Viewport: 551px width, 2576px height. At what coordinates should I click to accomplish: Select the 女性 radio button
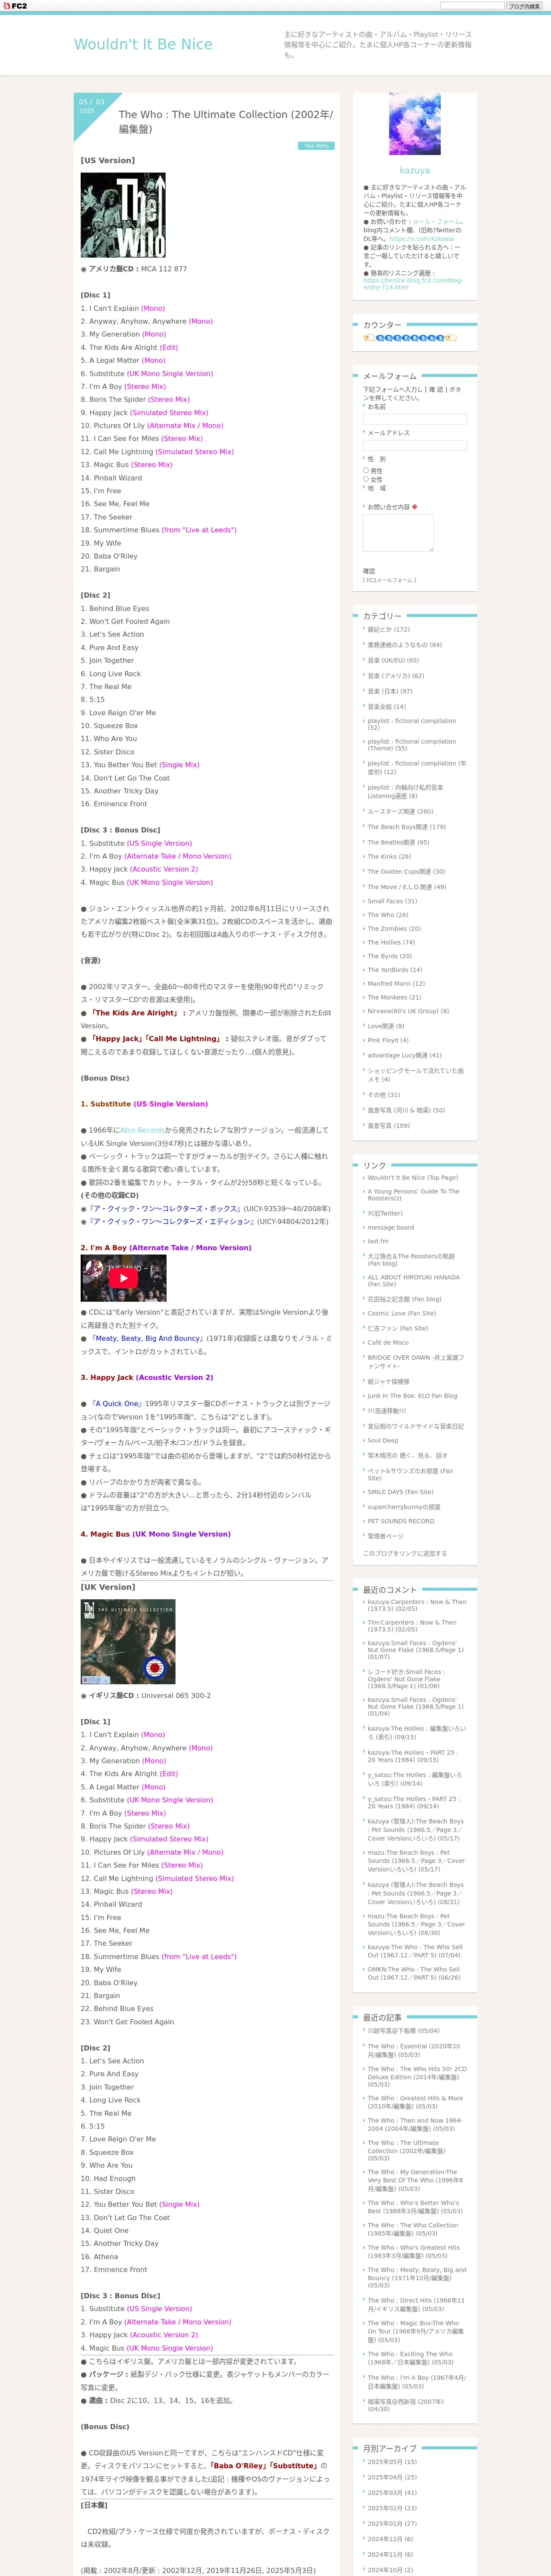[x=366, y=479]
